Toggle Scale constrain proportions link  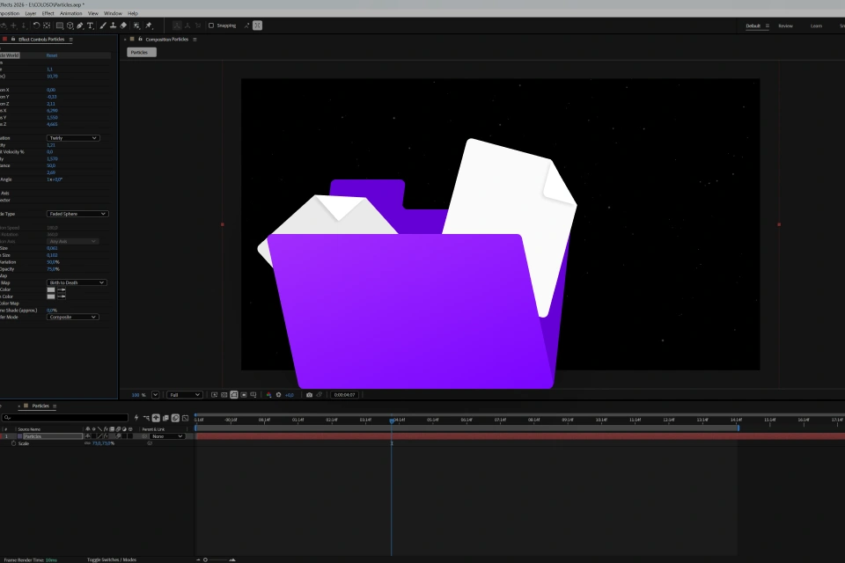coord(87,443)
